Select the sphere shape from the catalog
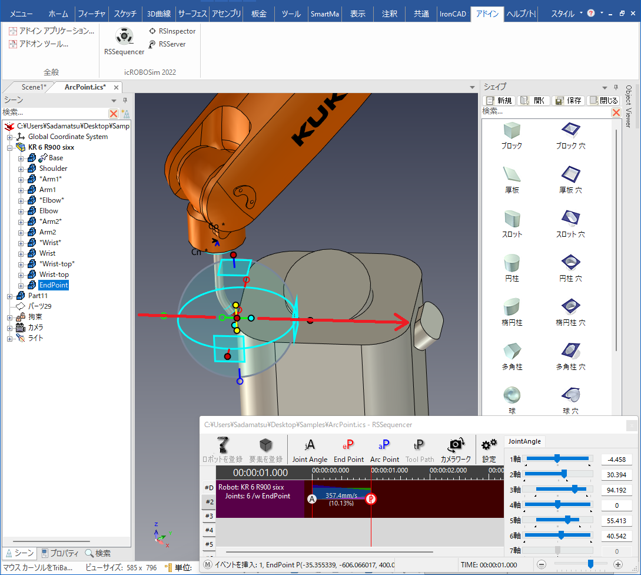 512,400
